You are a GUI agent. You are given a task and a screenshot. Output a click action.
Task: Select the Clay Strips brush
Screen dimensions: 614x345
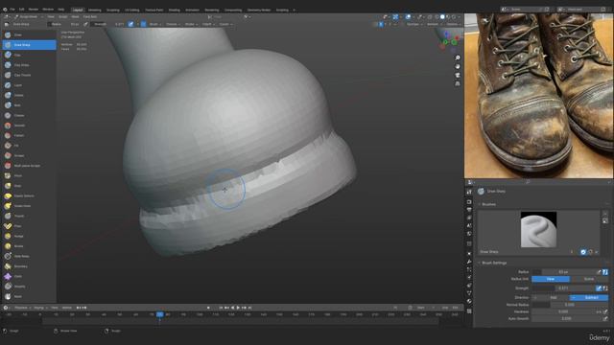pyautogui.click(x=29, y=65)
